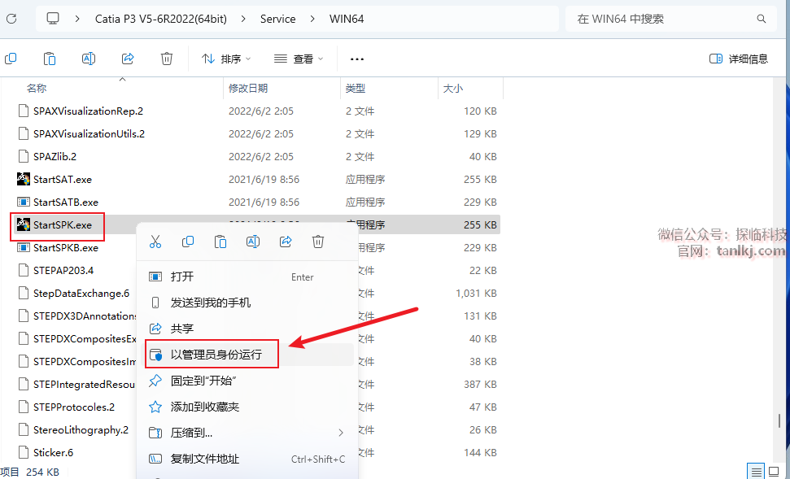Select Pin to Start menu entry
790x479 pixels.
(248, 381)
